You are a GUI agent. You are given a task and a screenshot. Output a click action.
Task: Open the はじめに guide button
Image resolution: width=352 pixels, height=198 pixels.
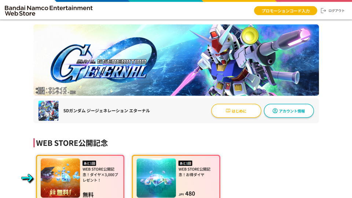pyautogui.click(x=236, y=111)
